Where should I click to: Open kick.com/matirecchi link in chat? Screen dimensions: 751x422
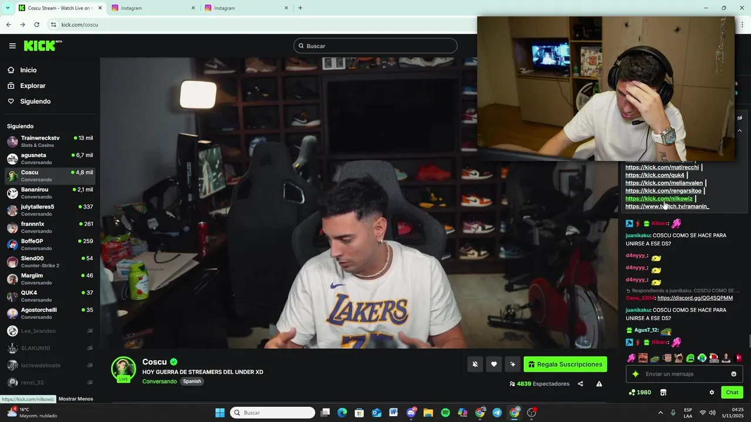(662, 168)
